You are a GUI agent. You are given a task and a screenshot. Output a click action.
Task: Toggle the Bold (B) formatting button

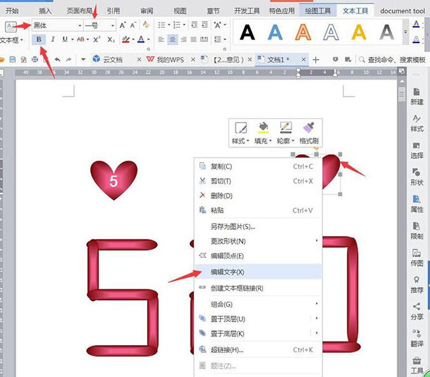pyautogui.click(x=39, y=39)
